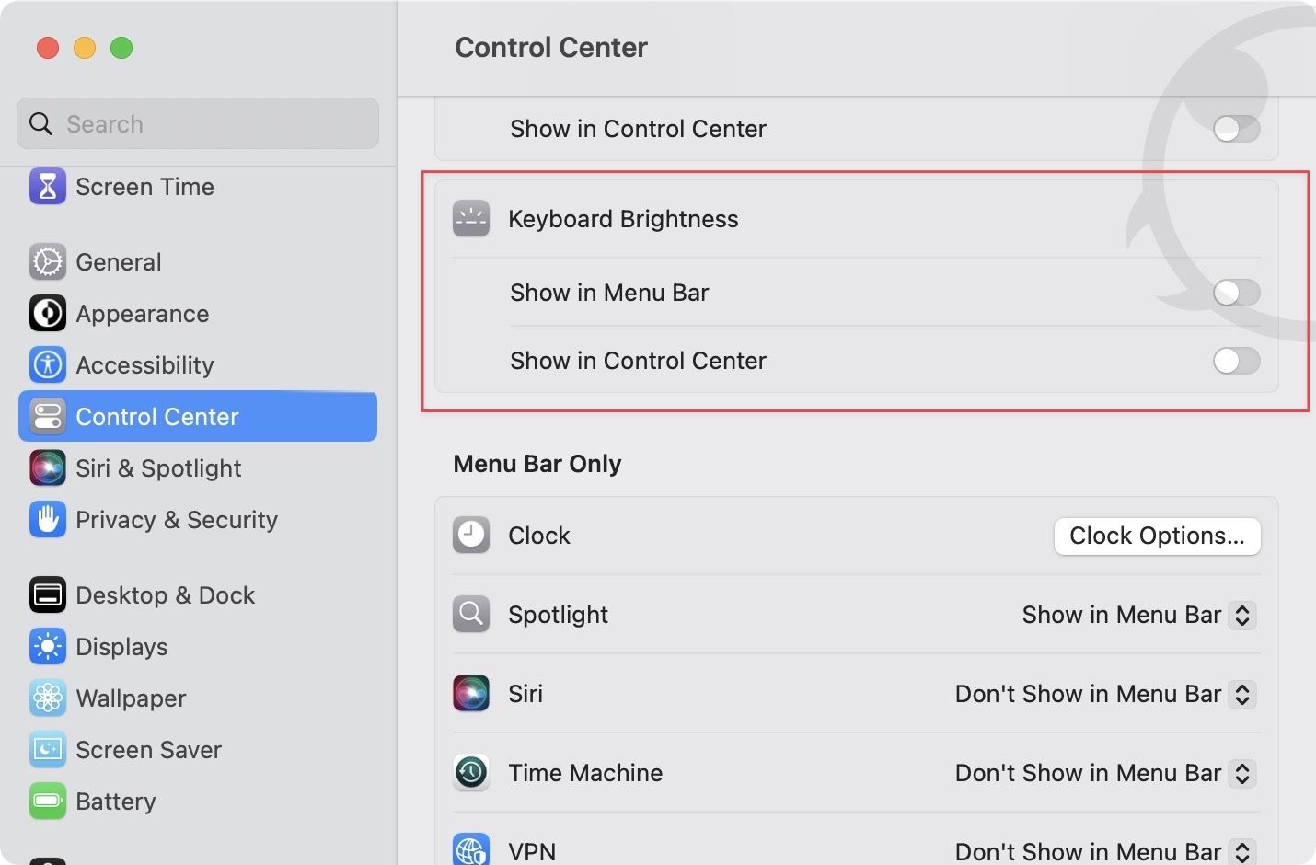This screenshot has height=865, width=1316.
Task: Go to Battery settings
Action: coord(198,802)
